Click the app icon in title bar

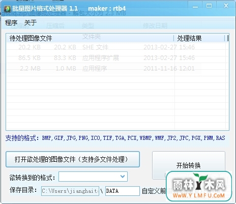[x=8, y=9]
